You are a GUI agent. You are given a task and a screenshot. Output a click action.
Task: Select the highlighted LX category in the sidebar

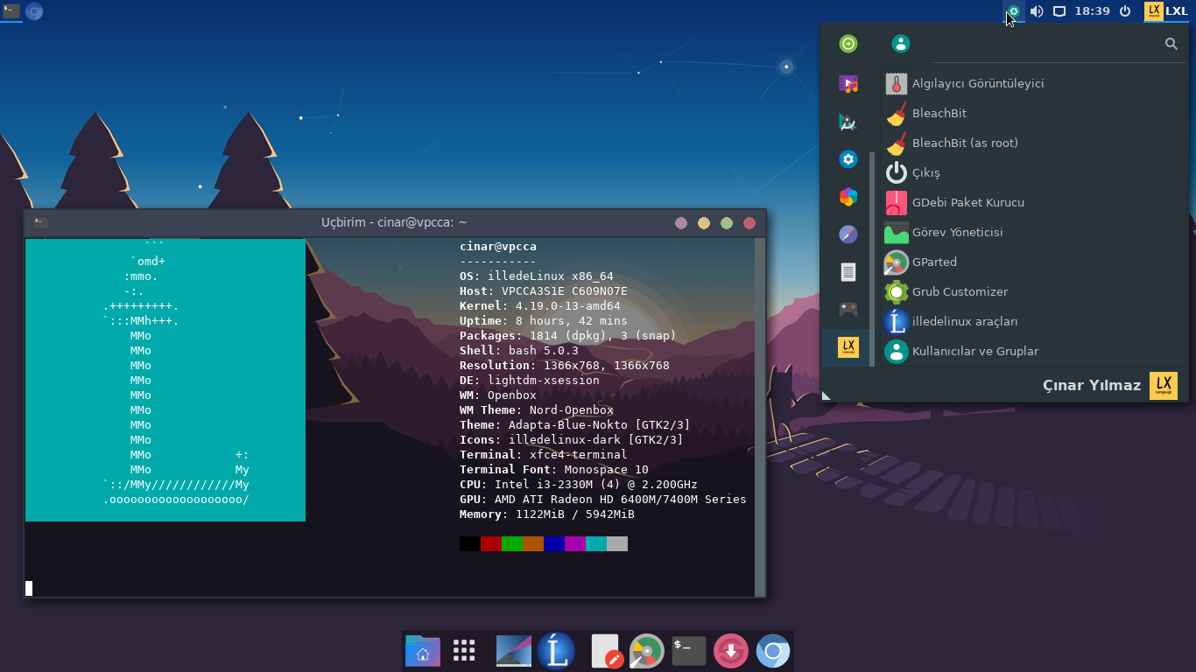[848, 347]
